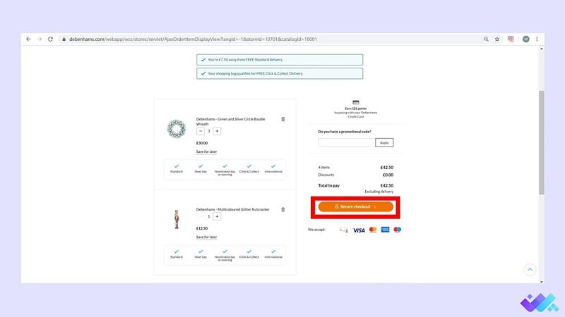Screen dimensions: 565x317
Task: Click the padlock site info icon
Action: [64, 39]
